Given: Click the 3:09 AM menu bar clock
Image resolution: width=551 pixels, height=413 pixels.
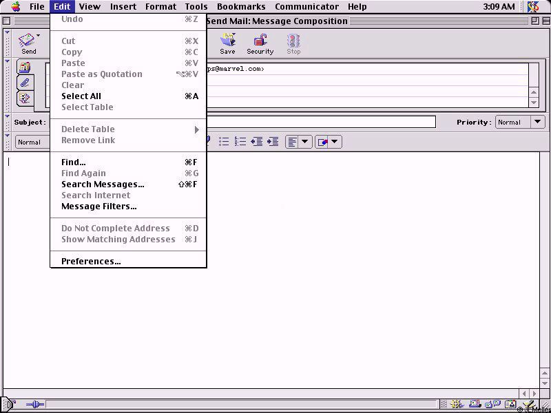Looking at the screenshot, I should click(499, 6).
